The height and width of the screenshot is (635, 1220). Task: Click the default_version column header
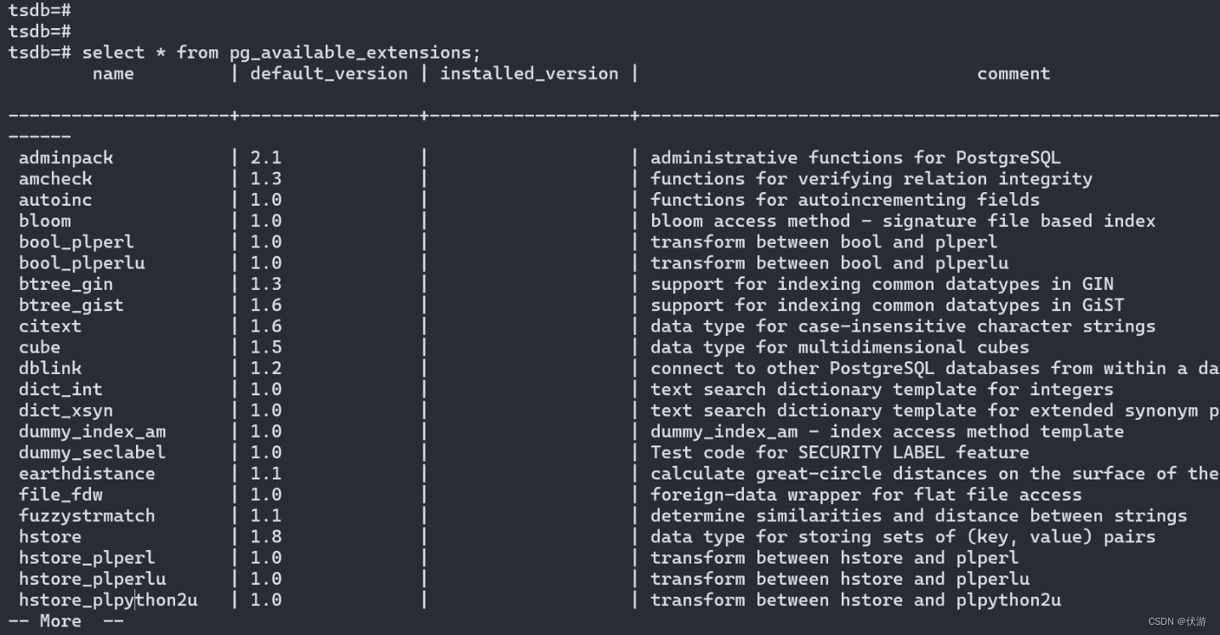click(x=329, y=74)
